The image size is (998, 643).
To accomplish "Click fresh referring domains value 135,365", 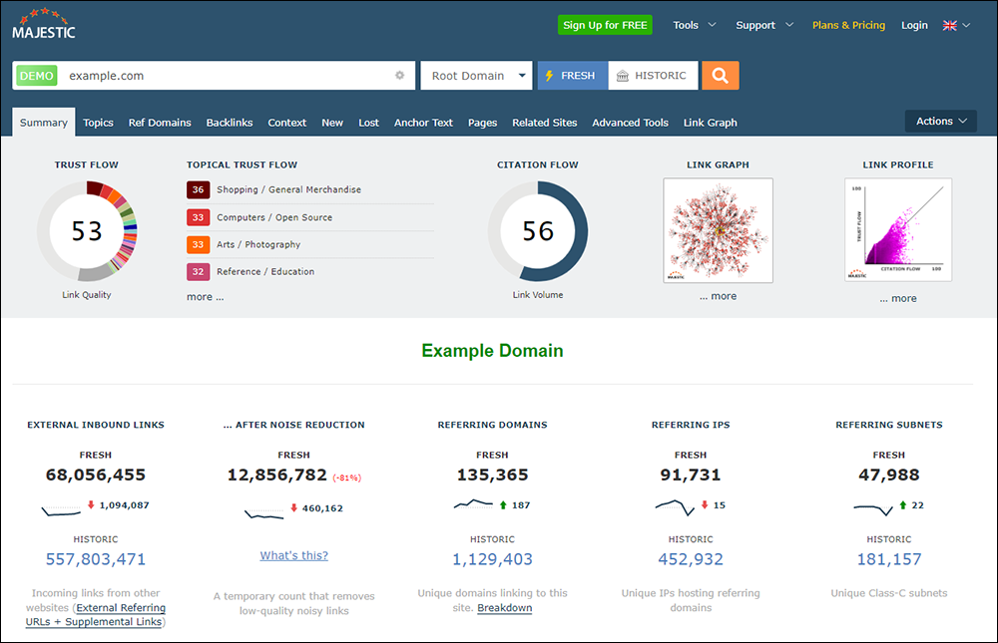I will [492, 475].
